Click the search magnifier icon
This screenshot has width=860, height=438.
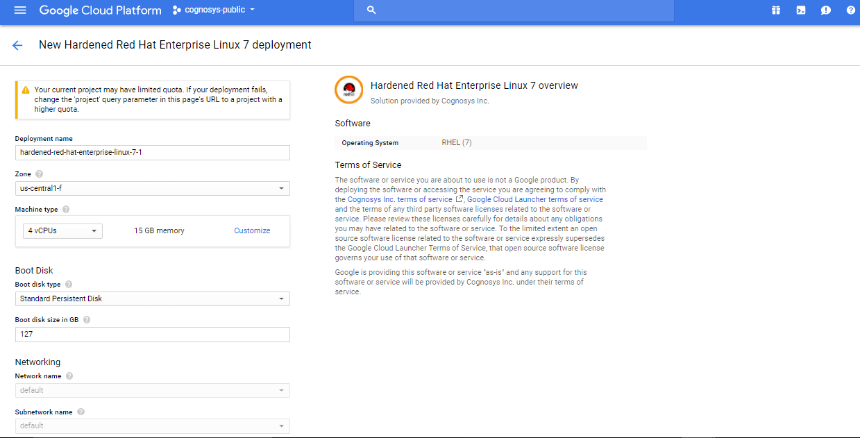(x=371, y=10)
